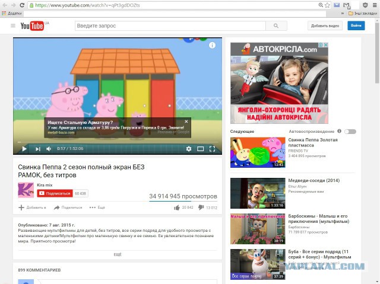Expand the description with ЕЩЁ
380x284 pixels.
click(118, 254)
